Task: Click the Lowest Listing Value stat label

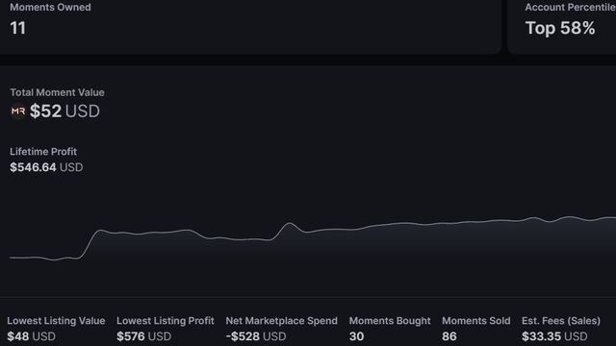Action: [56, 321]
